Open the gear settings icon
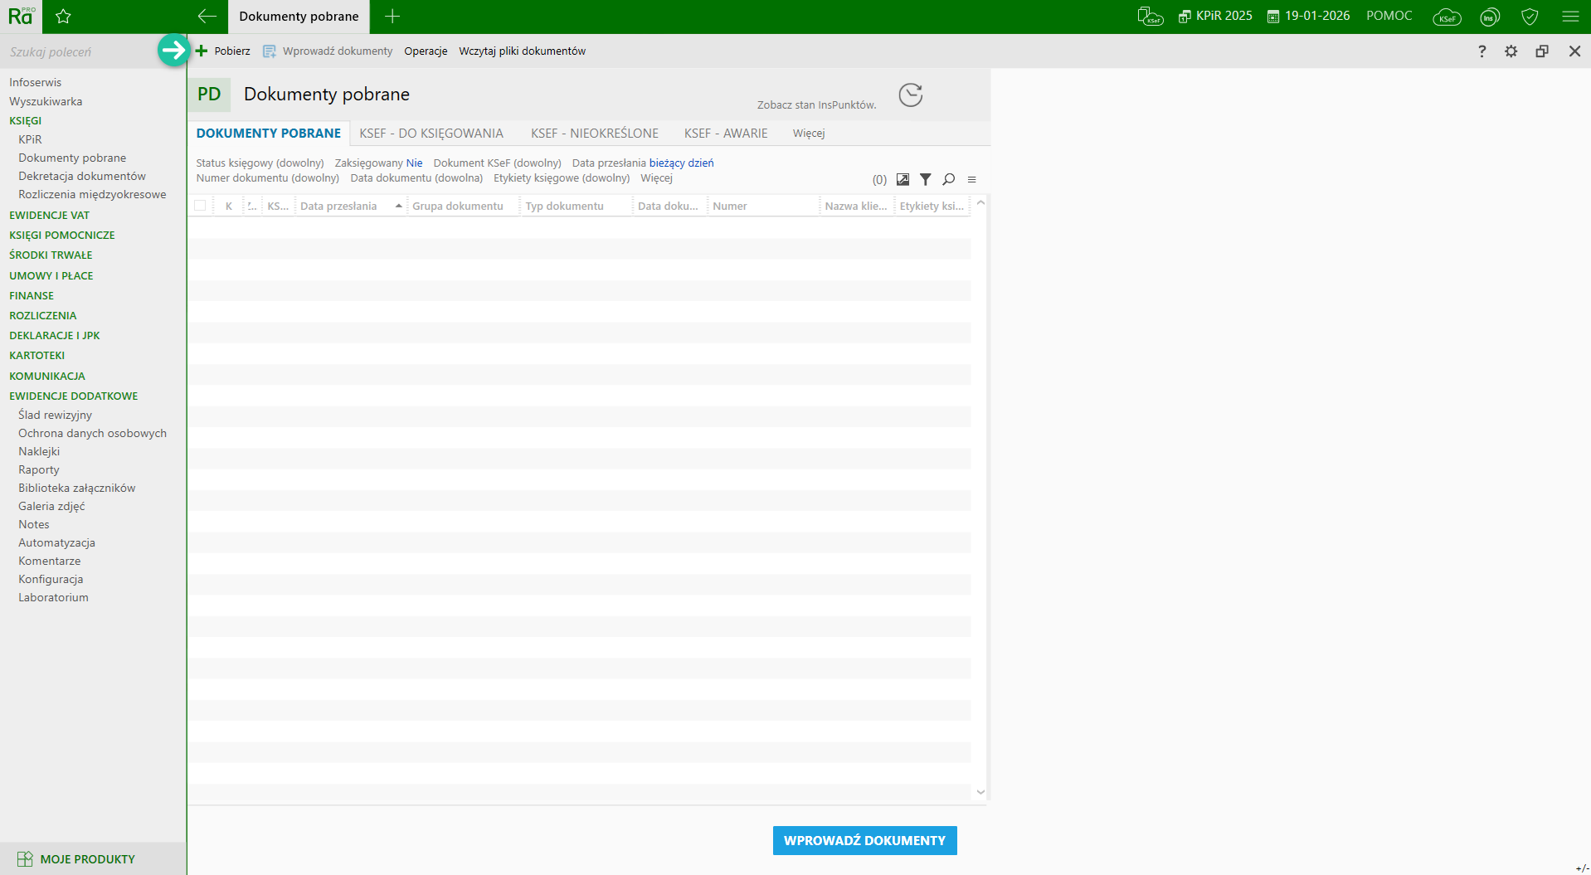Viewport: 1591px width, 875px height. click(1511, 51)
